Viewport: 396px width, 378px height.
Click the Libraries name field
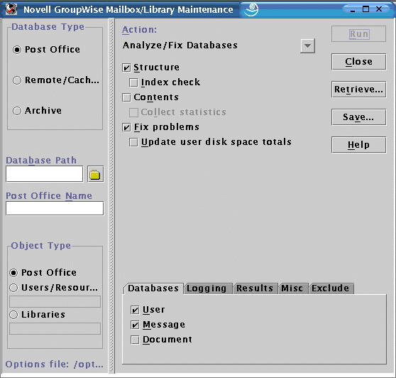(x=55, y=328)
